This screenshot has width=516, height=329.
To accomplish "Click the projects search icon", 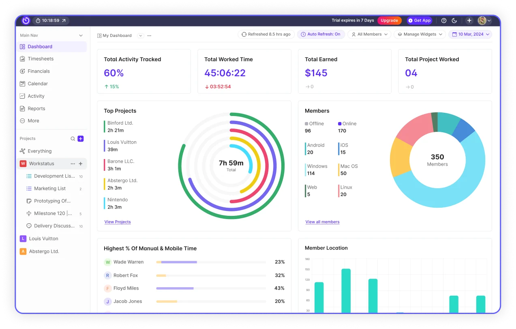I will coord(73,138).
